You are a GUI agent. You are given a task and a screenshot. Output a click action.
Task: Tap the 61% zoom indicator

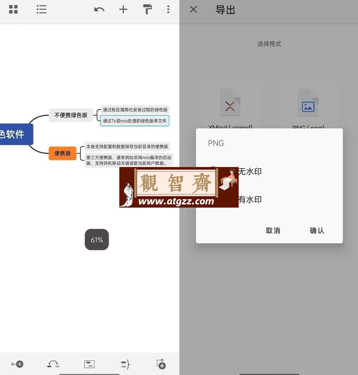click(97, 239)
